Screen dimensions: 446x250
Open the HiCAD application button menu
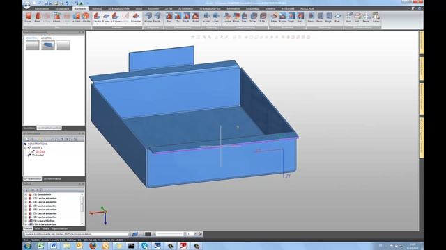pos(27,4)
